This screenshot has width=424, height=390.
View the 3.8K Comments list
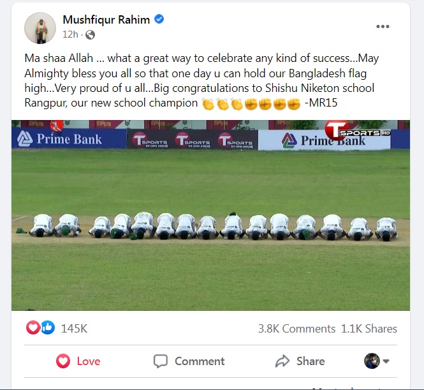[x=296, y=329]
